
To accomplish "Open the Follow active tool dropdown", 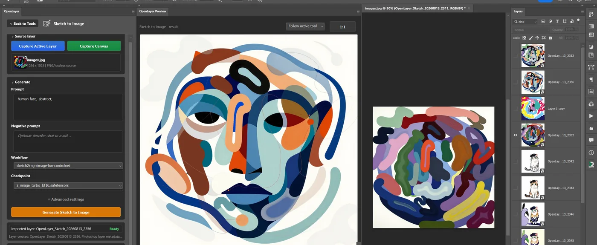I will [x=305, y=26].
